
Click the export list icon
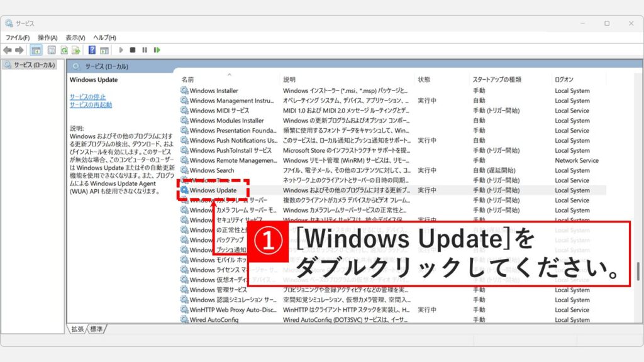(x=77, y=50)
